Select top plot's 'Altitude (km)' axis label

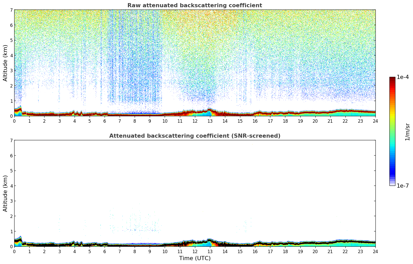(x=5, y=63)
